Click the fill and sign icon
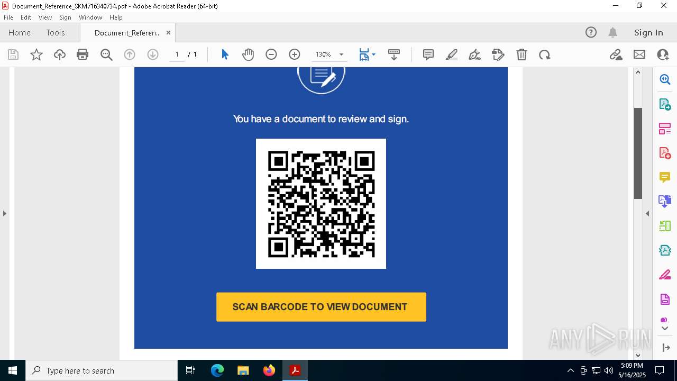 (498, 55)
